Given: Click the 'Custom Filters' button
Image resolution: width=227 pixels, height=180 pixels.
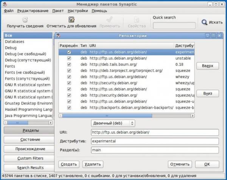Looking at the screenshot, I should click(30, 158).
